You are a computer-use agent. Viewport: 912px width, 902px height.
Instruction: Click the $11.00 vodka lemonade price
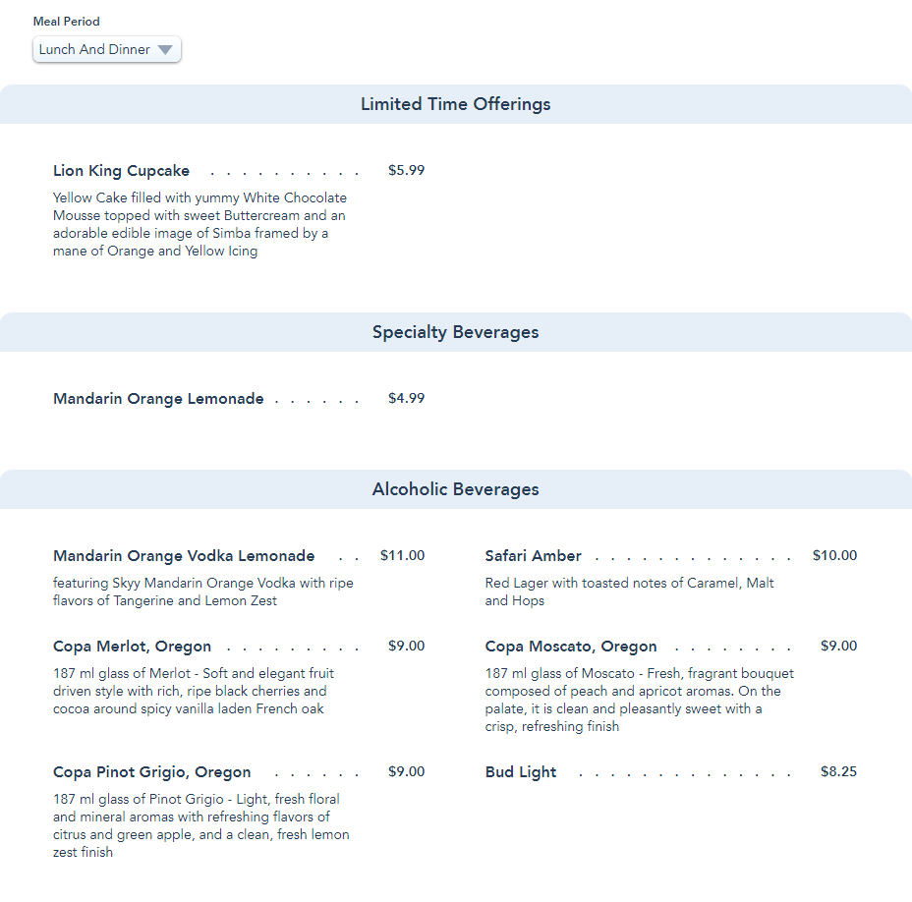pyautogui.click(x=402, y=555)
